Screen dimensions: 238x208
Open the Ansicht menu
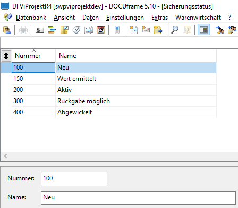tap(64, 18)
